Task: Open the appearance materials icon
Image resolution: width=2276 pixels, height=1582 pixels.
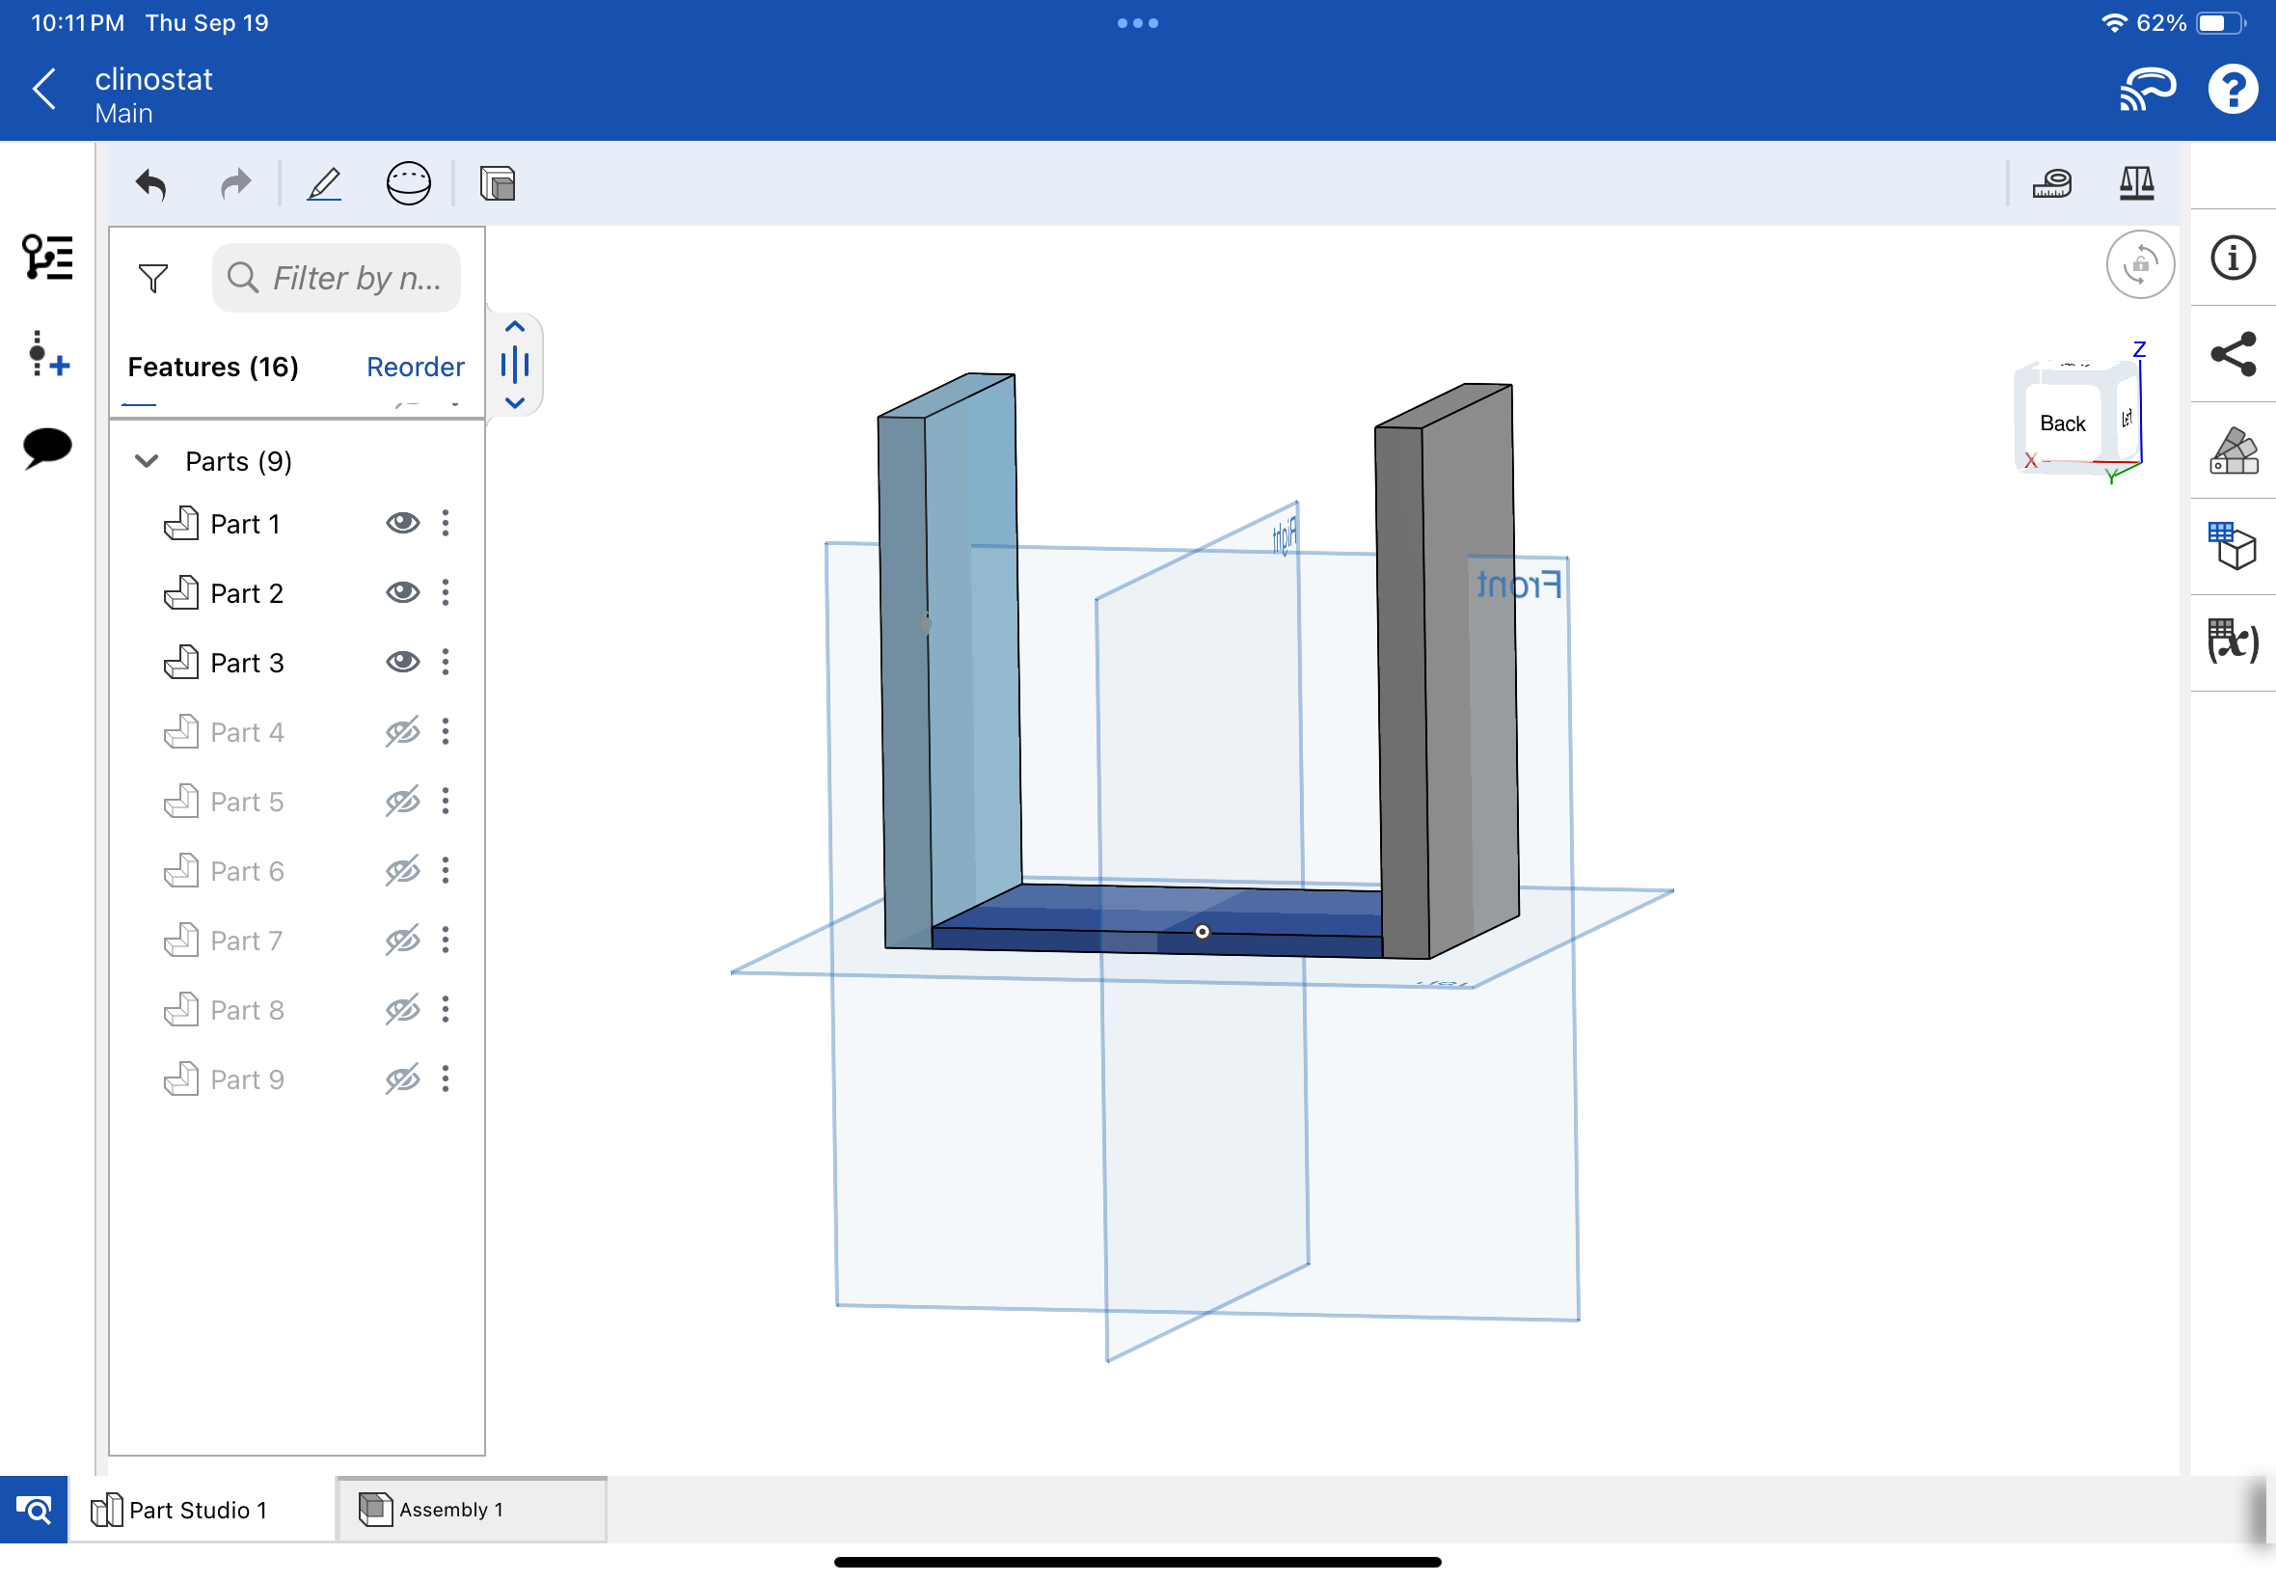Action: pyautogui.click(x=2234, y=451)
